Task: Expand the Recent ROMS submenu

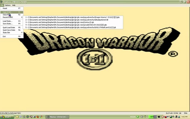Action: pos(12,17)
